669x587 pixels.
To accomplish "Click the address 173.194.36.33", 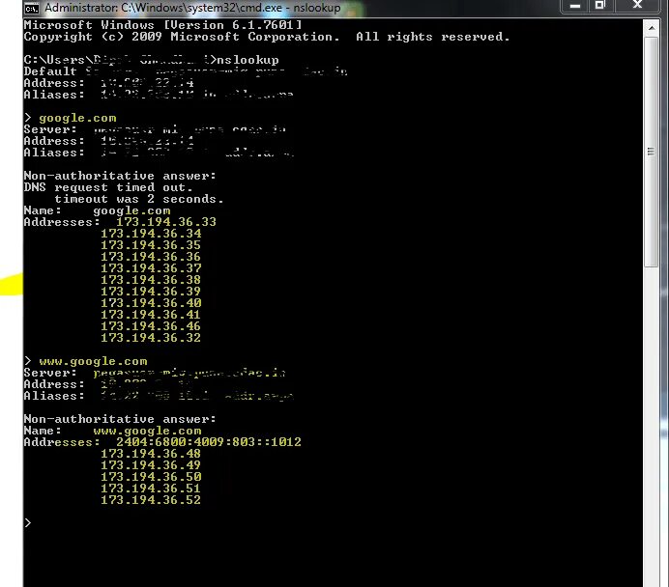I will click(166, 222).
